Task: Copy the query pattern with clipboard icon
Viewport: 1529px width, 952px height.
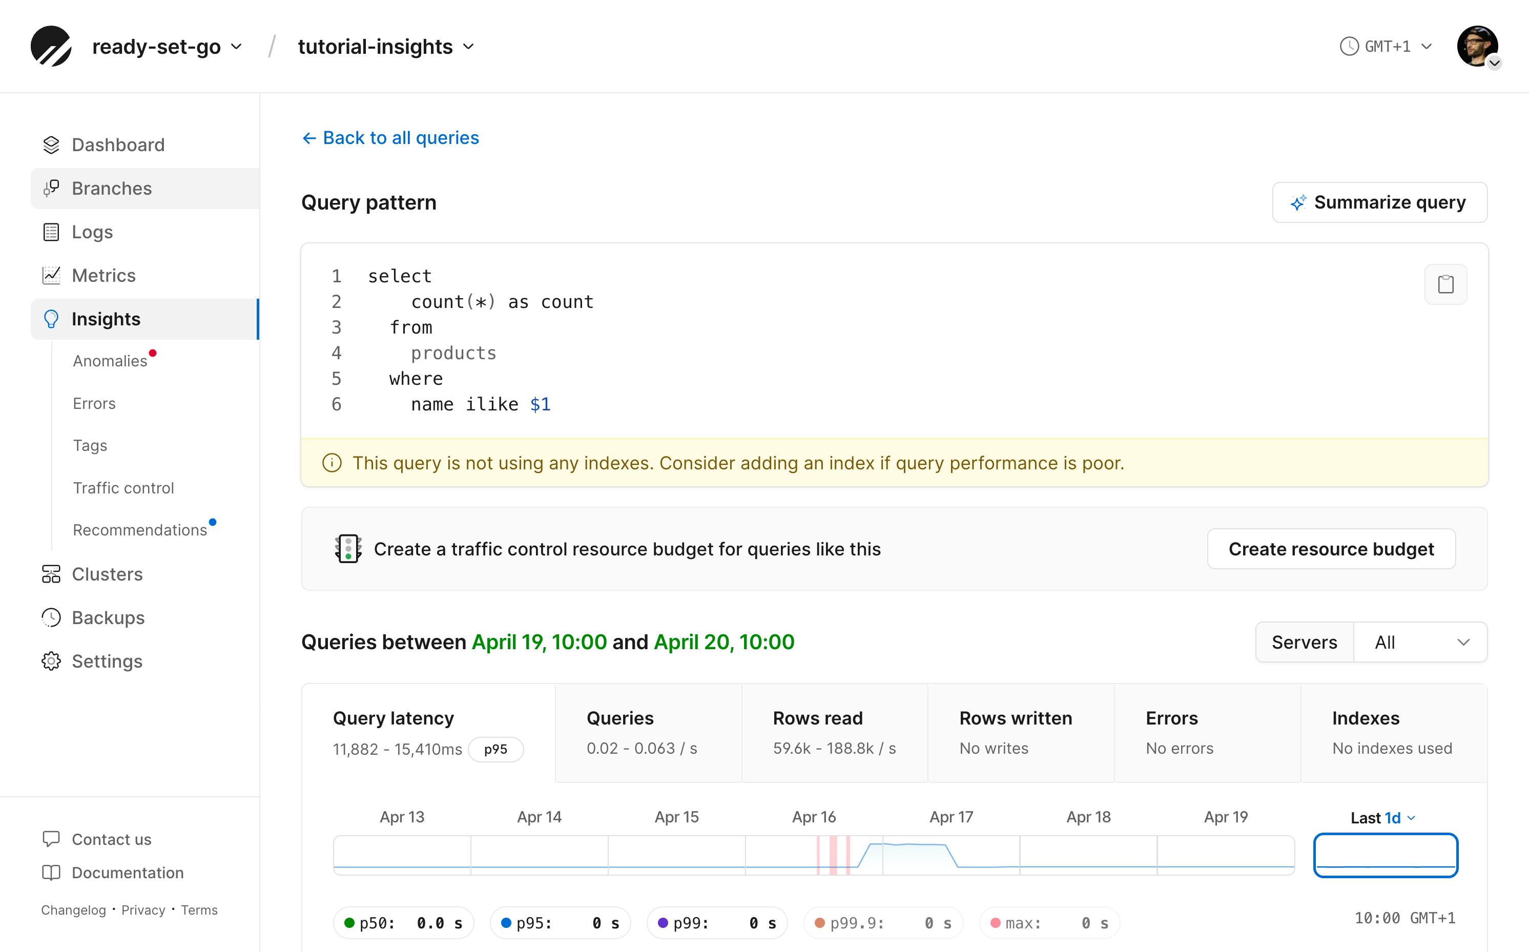Action: 1446,284
